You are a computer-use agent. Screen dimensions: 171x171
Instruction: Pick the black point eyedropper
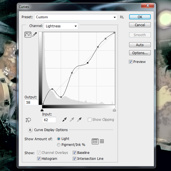tap(65, 119)
